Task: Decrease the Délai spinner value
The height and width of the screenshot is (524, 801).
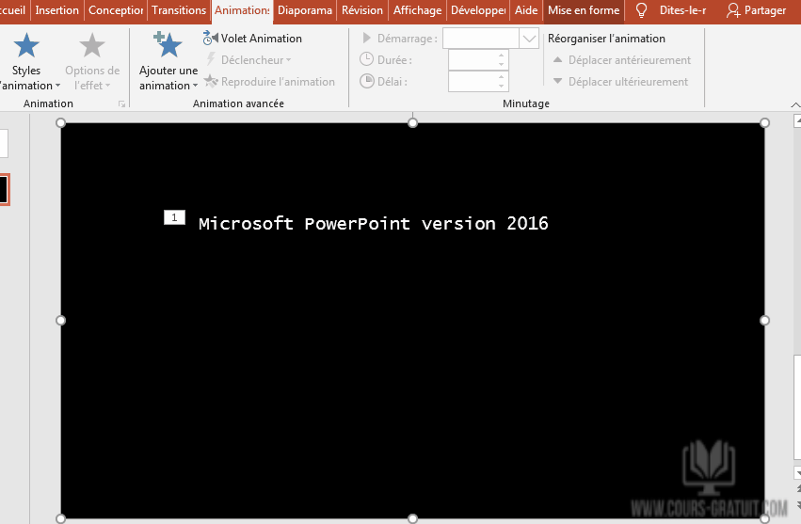Action: 501,87
